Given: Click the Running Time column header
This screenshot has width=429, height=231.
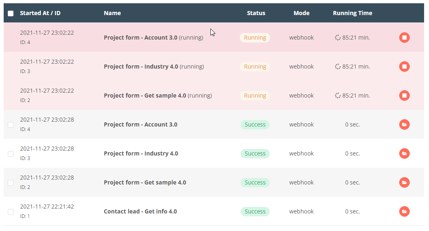Looking at the screenshot, I should coord(352,13).
